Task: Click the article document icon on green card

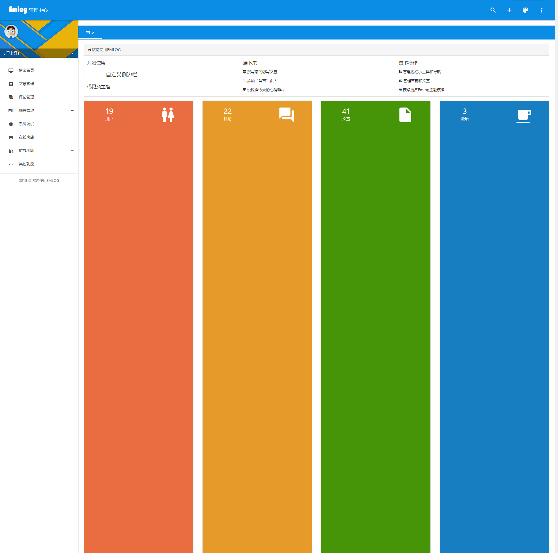Action: 405,115
